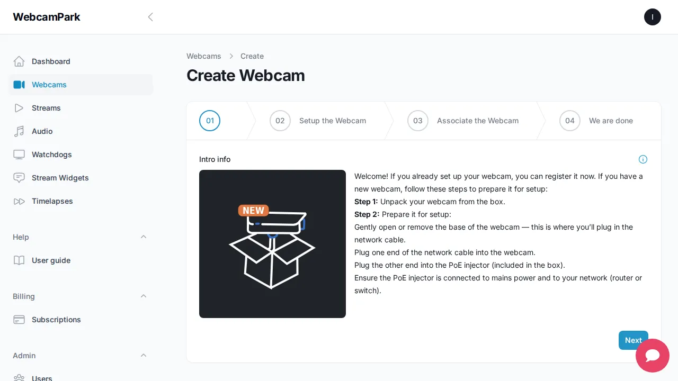Image resolution: width=678 pixels, height=381 pixels.
Task: Collapse the Help section
Action: (x=144, y=237)
